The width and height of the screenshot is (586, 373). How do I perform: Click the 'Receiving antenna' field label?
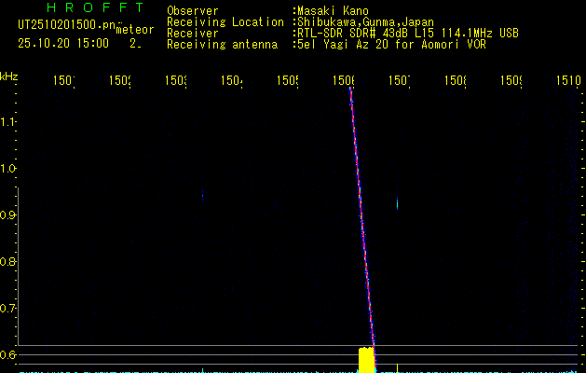222,44
